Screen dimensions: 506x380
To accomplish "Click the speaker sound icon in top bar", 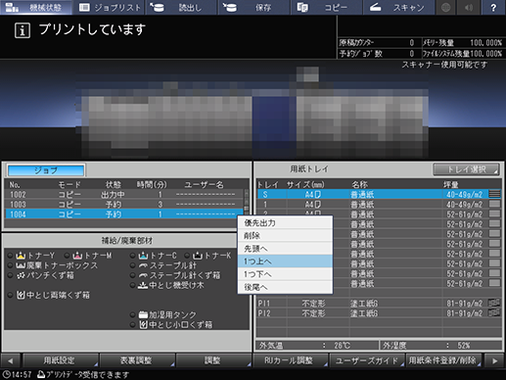I will click(469, 8).
